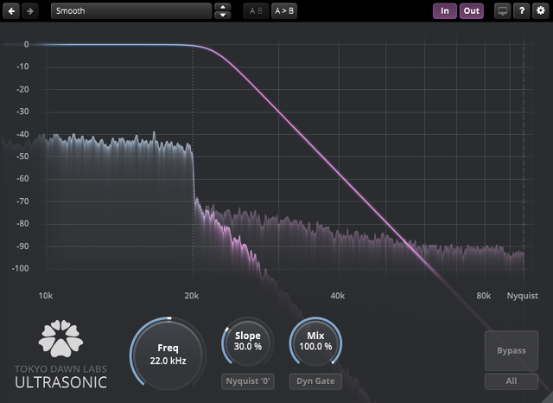Click the 20k frequency axis label
553x403 pixels.
(192, 296)
